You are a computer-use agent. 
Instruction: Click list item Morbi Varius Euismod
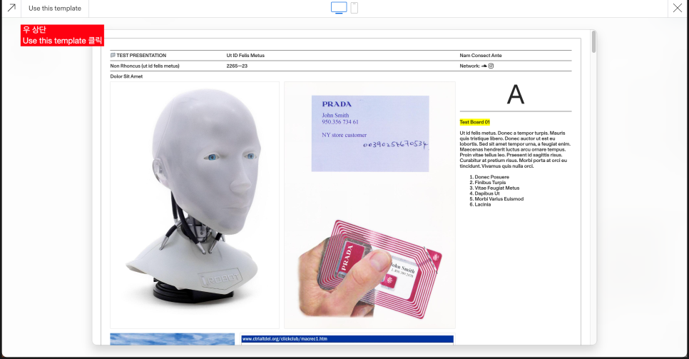coord(499,199)
